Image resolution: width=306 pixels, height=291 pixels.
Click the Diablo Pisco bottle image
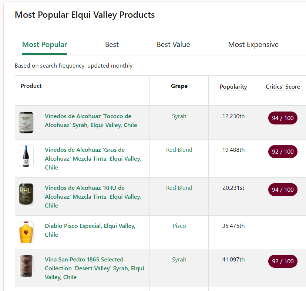click(26, 232)
